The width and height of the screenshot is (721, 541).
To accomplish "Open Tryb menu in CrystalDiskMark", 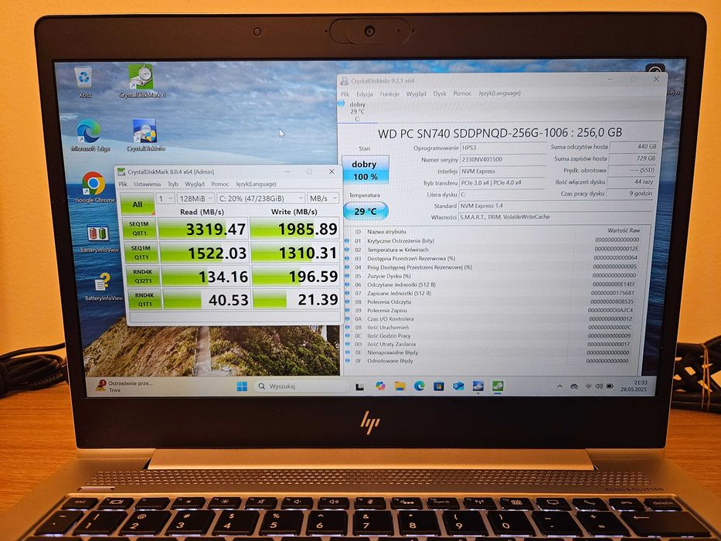I will (x=173, y=184).
